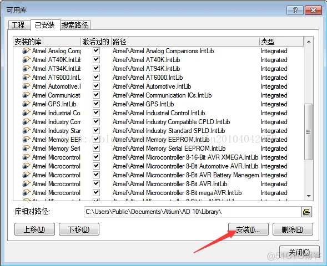
Task: Click the Automotive AVR library row icon
Action: [26, 166]
